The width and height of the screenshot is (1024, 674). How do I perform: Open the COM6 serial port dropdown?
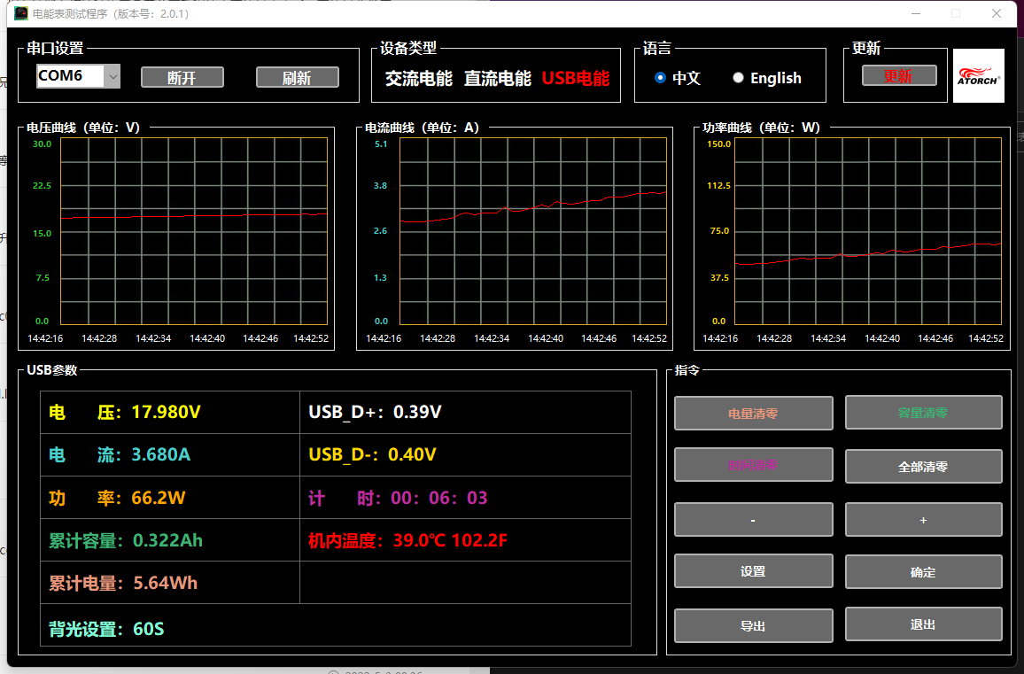click(x=112, y=76)
